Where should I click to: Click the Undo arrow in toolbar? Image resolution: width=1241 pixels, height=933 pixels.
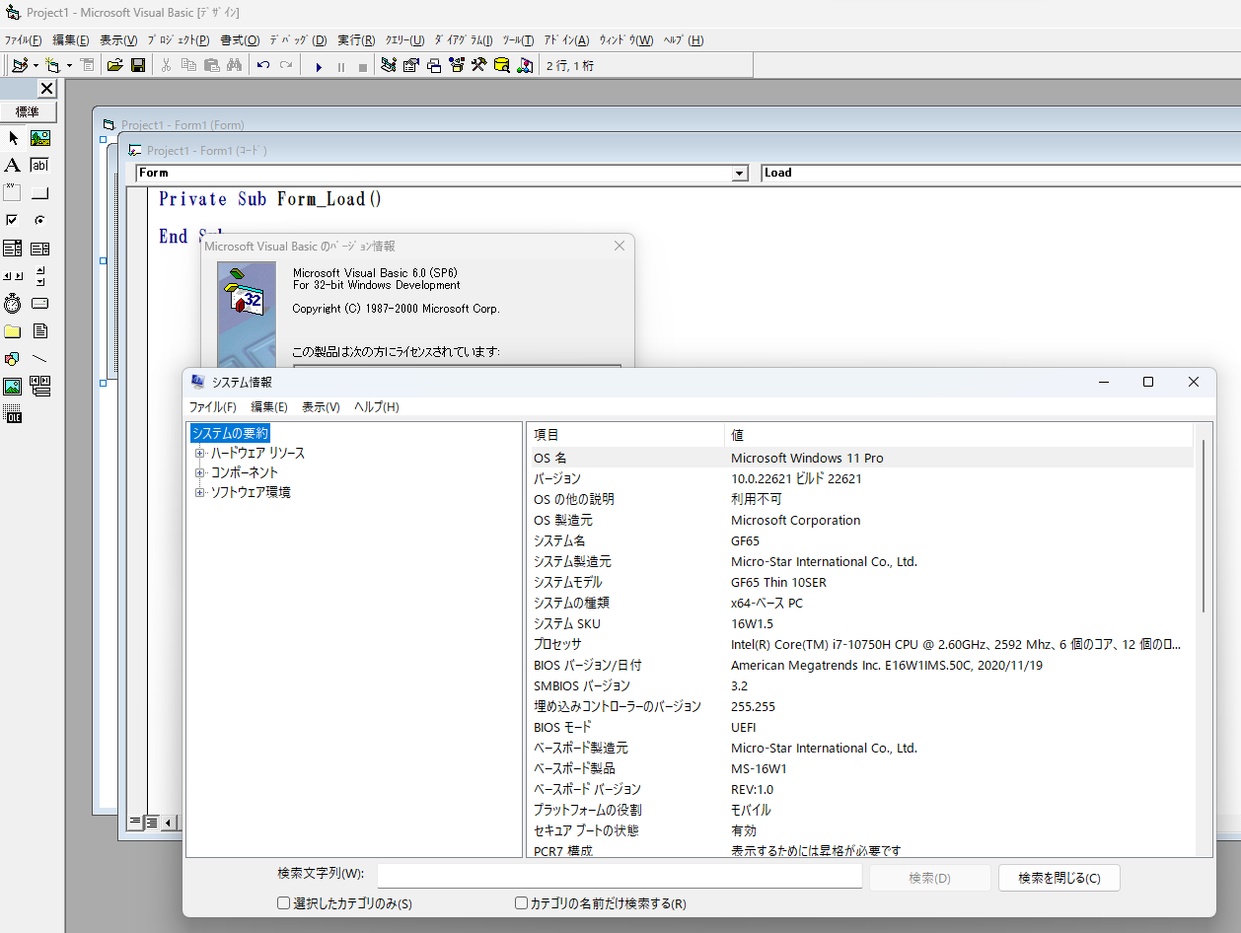point(263,65)
